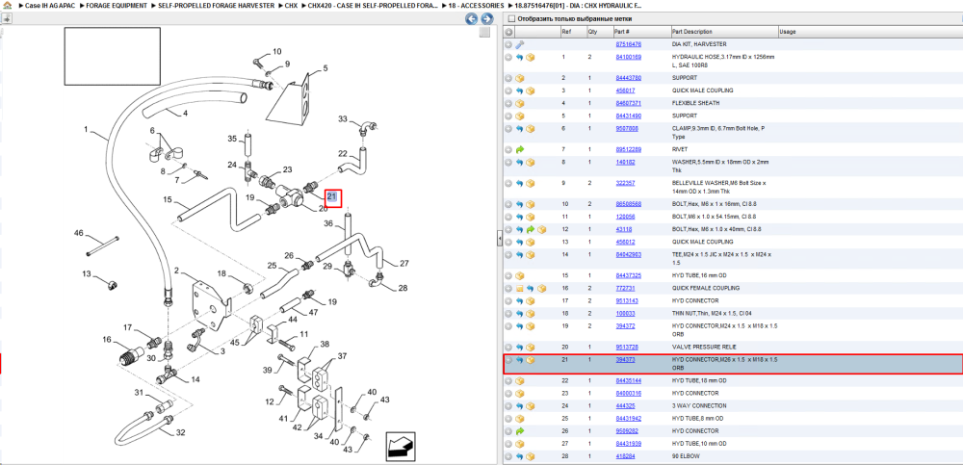Click the box icon on the Ref 21 highlighted row

tap(531, 360)
